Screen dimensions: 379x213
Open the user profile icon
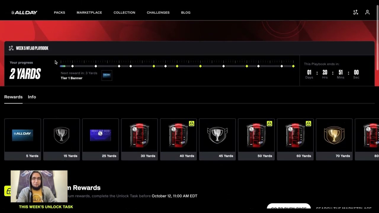pos(367,12)
